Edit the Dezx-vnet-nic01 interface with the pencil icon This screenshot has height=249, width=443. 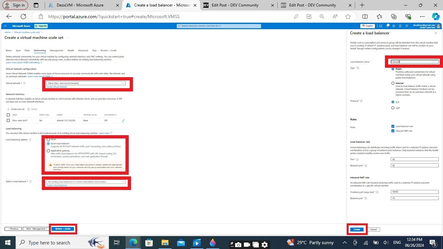pyautogui.click(x=123, y=120)
